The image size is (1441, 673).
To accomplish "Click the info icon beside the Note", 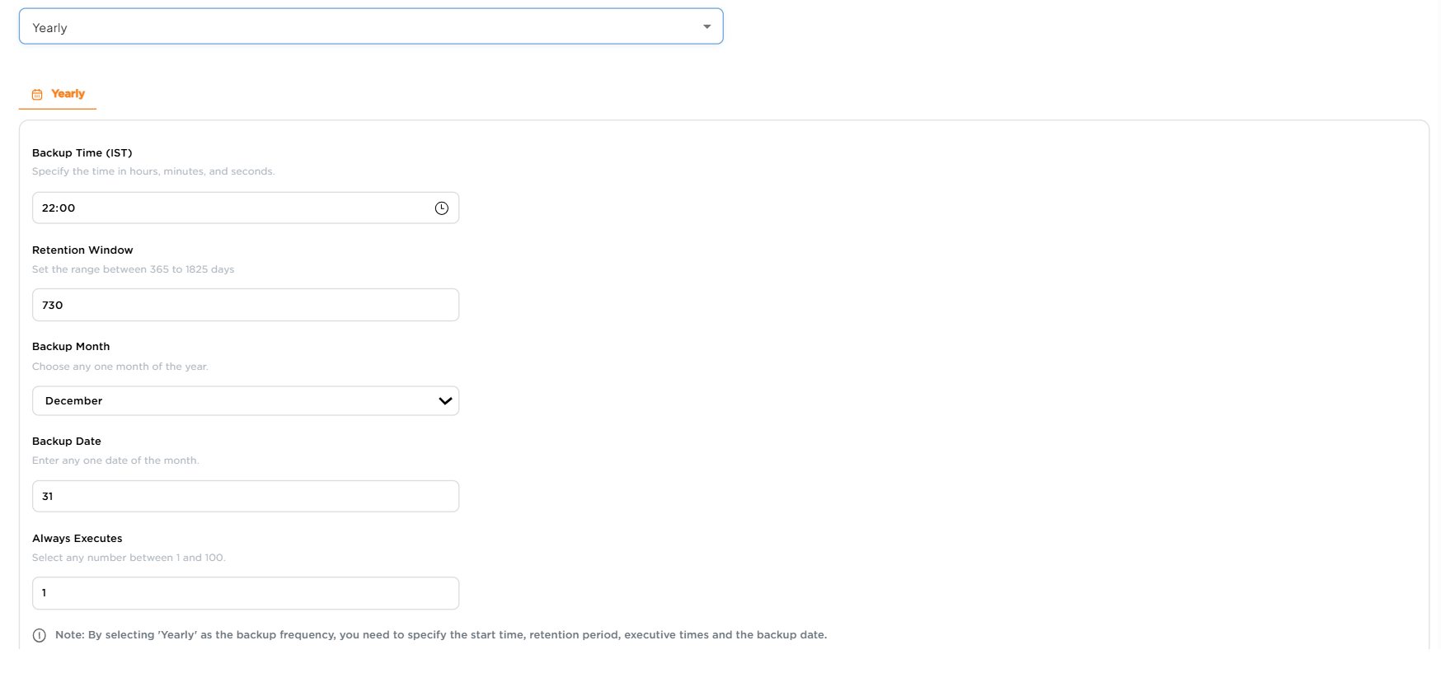I will (x=40, y=635).
